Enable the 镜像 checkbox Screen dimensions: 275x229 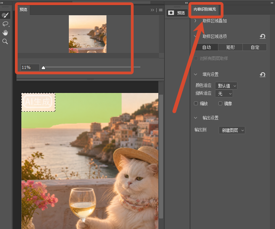220,103
